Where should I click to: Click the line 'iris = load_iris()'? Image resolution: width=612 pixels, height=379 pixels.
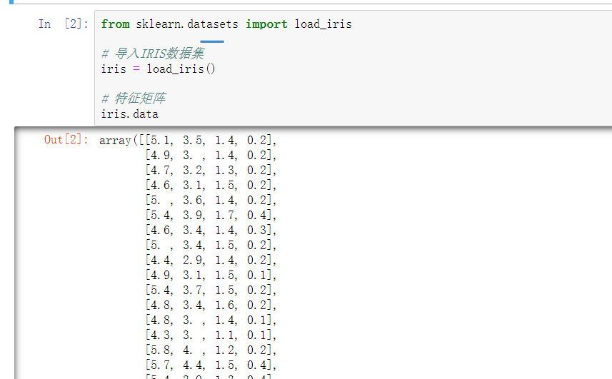158,69
